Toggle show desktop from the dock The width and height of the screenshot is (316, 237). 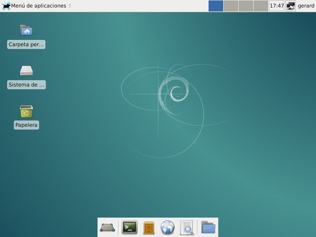107,228
